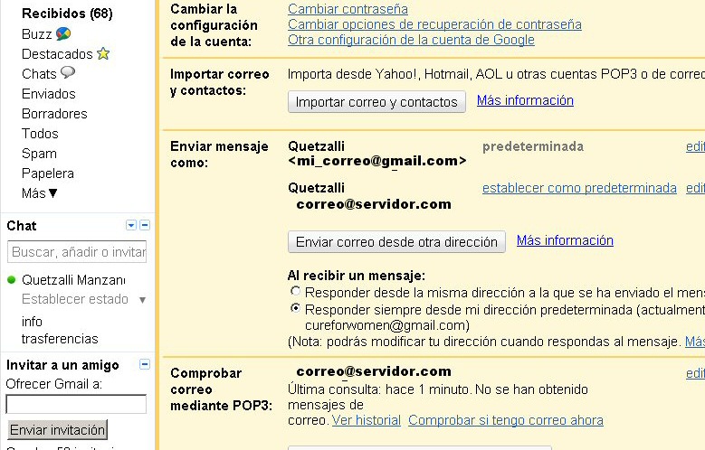Open Recibidos (68) inbox
This screenshot has height=450, width=705.
67,14
